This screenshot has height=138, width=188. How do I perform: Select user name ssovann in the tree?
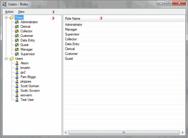26,95
